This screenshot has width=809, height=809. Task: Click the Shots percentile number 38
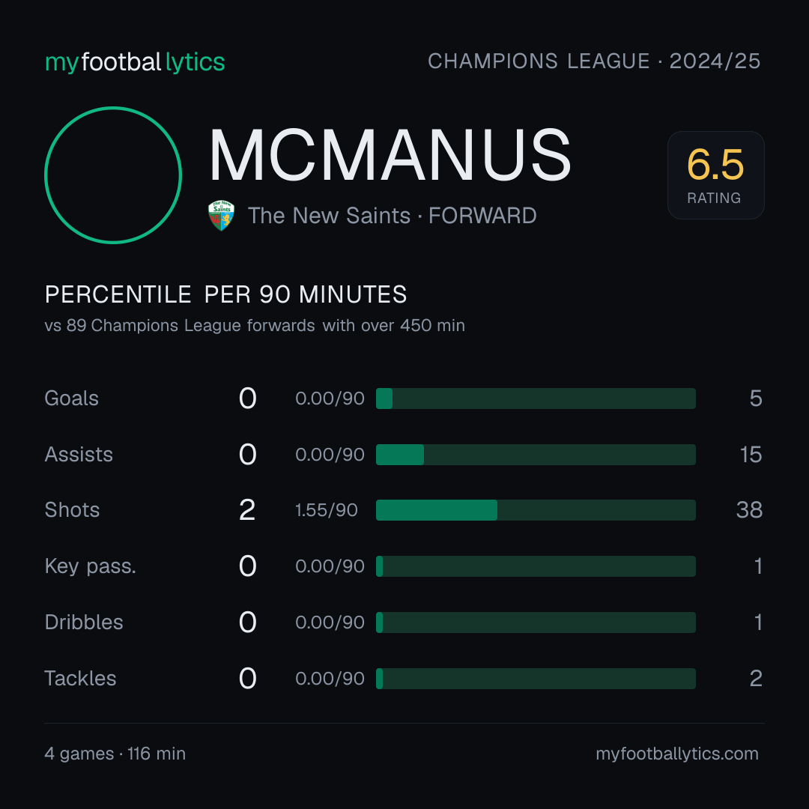pyautogui.click(x=749, y=510)
